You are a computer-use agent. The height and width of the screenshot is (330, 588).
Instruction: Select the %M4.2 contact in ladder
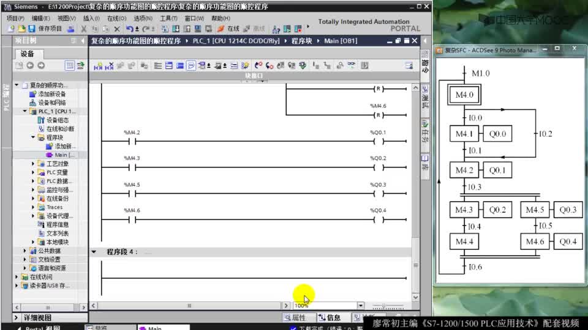point(132,141)
